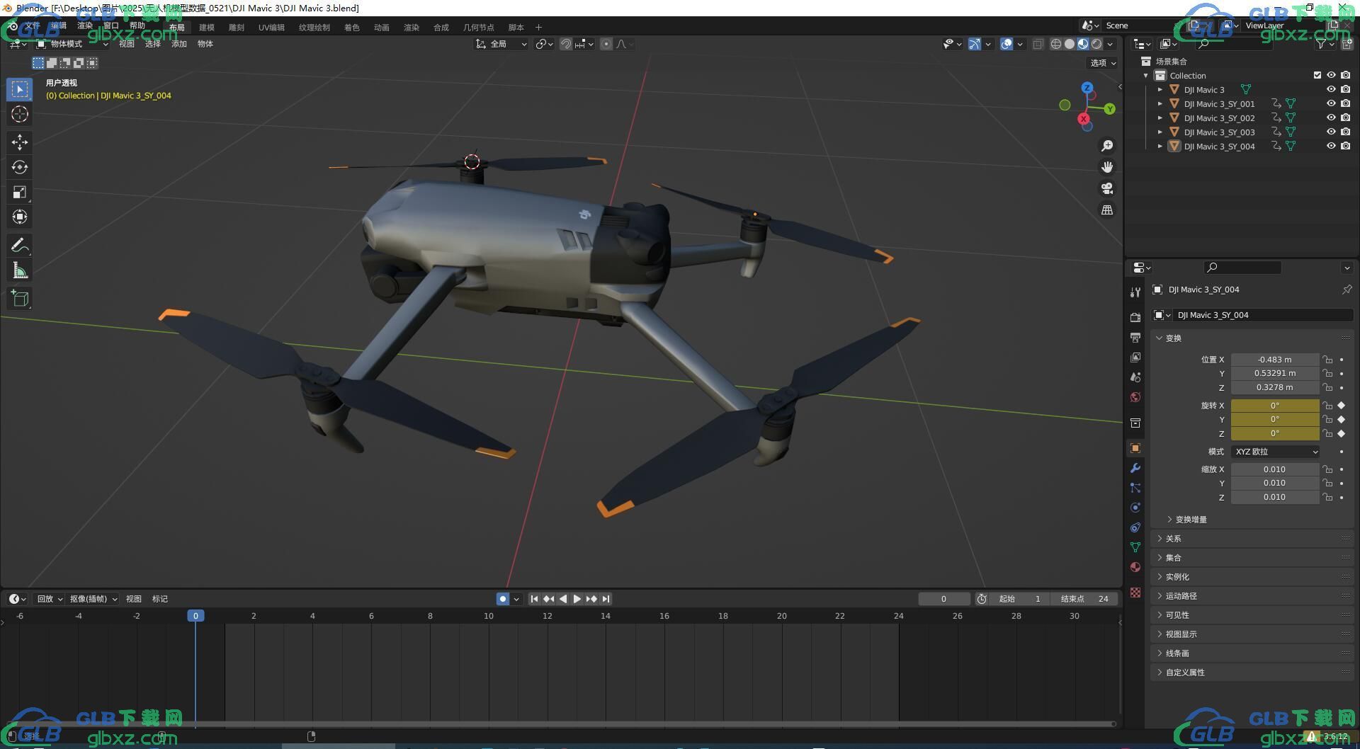Select the Scale tool in the toolbar
1360x749 pixels.
(20, 192)
